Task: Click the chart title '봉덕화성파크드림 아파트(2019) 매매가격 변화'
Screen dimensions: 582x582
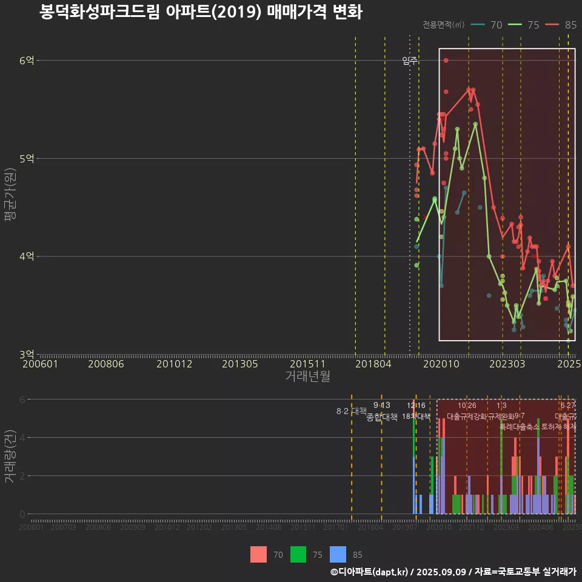Action: (201, 12)
